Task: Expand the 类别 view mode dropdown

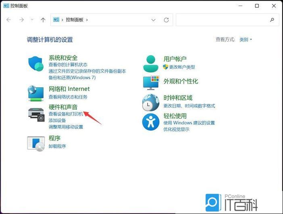Action: 246,40
